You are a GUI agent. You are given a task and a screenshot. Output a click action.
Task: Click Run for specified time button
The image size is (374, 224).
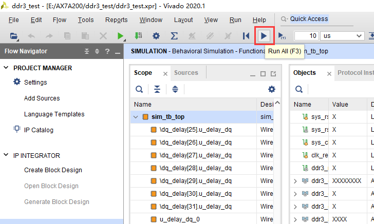point(282,36)
